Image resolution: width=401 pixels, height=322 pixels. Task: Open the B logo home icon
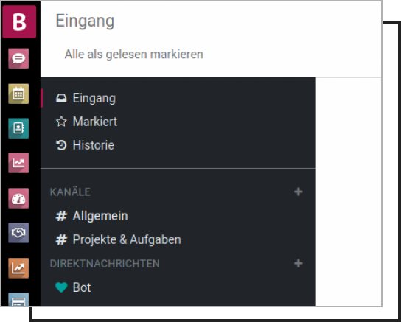(x=19, y=21)
